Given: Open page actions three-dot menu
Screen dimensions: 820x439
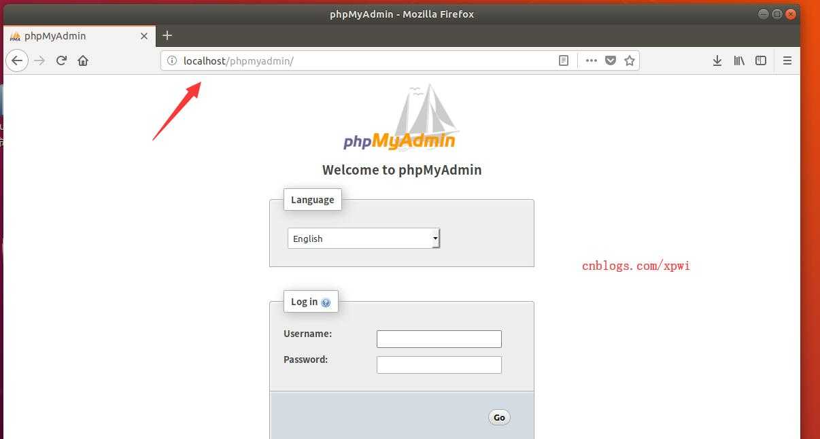Looking at the screenshot, I should [592, 60].
